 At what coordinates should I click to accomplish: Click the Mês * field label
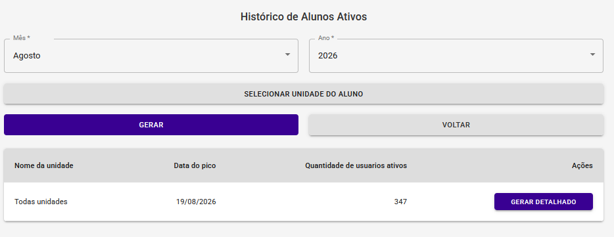pyautogui.click(x=22, y=38)
